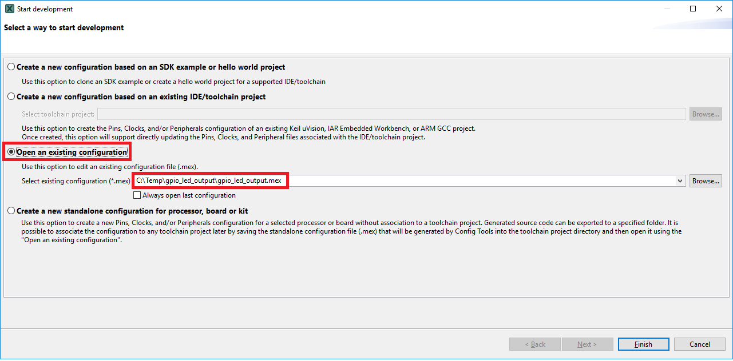The height and width of the screenshot is (361, 733).
Task: Click the Config Tools app icon in title bar
Action: click(x=9, y=9)
